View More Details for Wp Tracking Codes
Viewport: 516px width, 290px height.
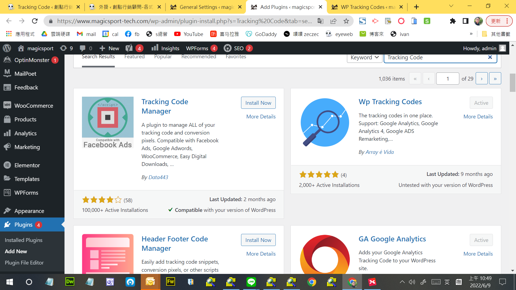coord(478,117)
